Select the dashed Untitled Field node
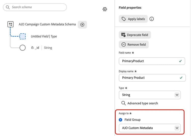This screenshot has height=136, width=191. 22,36
